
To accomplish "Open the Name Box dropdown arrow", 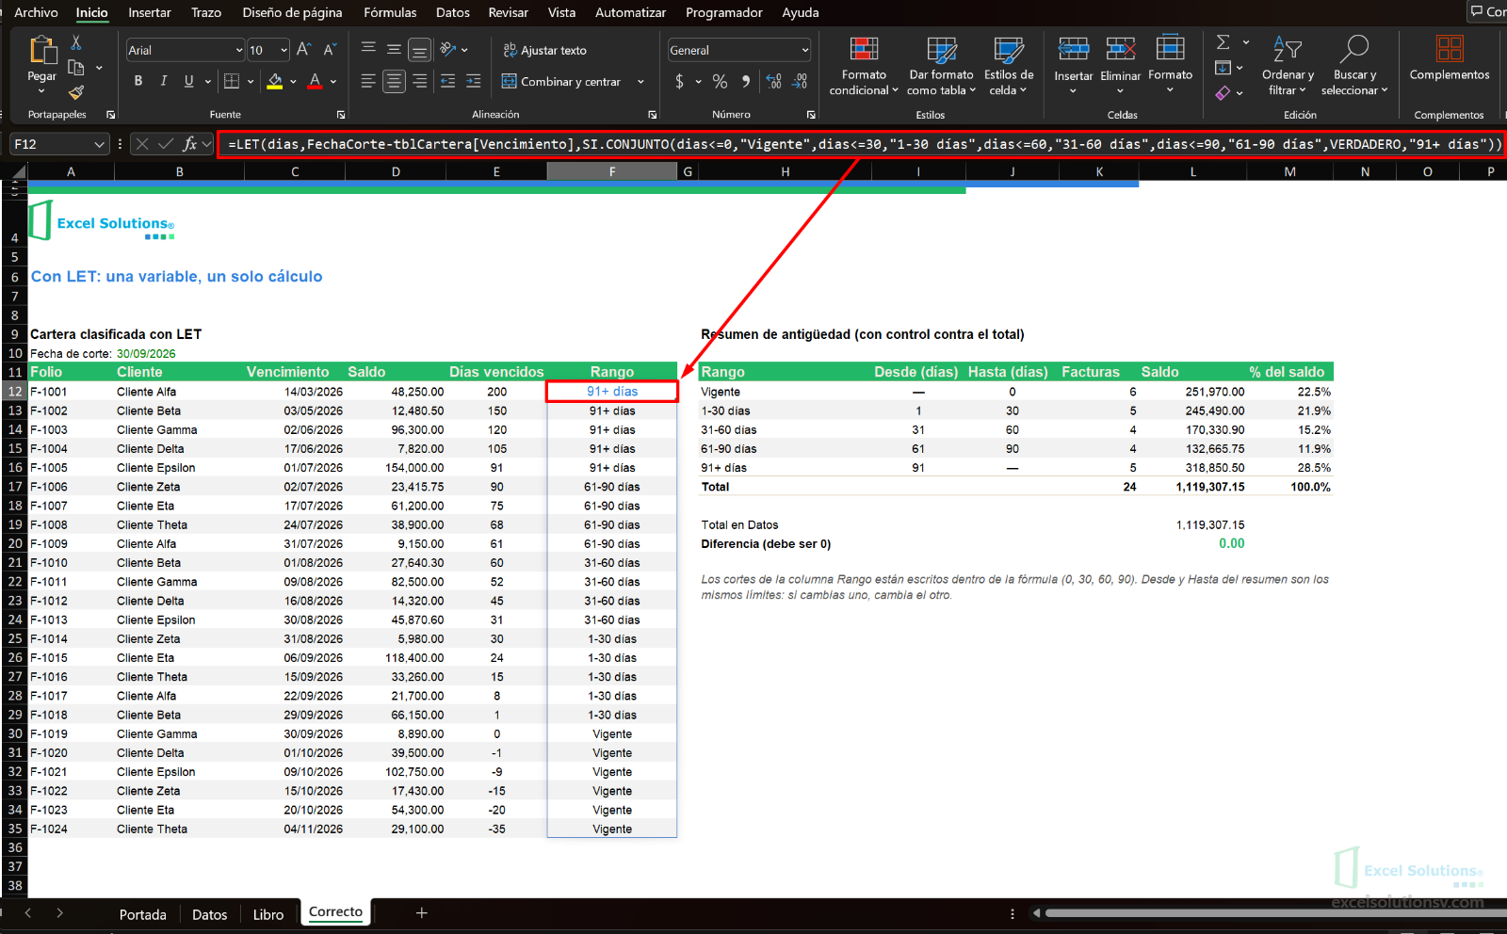I will pos(99,144).
